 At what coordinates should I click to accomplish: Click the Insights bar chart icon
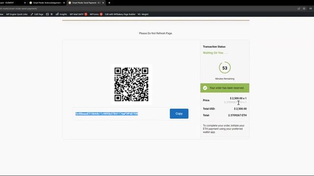(57, 14)
